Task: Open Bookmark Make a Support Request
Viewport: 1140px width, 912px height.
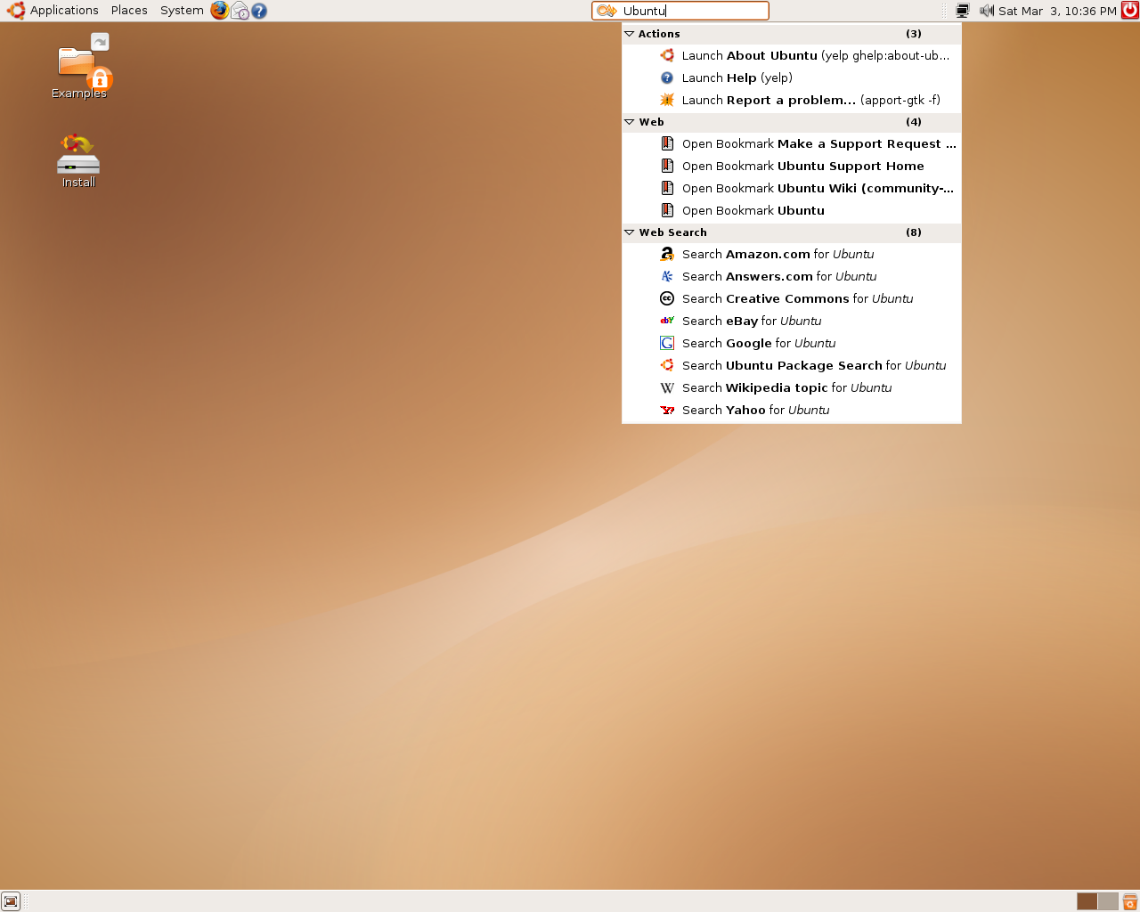Action: 792,143
